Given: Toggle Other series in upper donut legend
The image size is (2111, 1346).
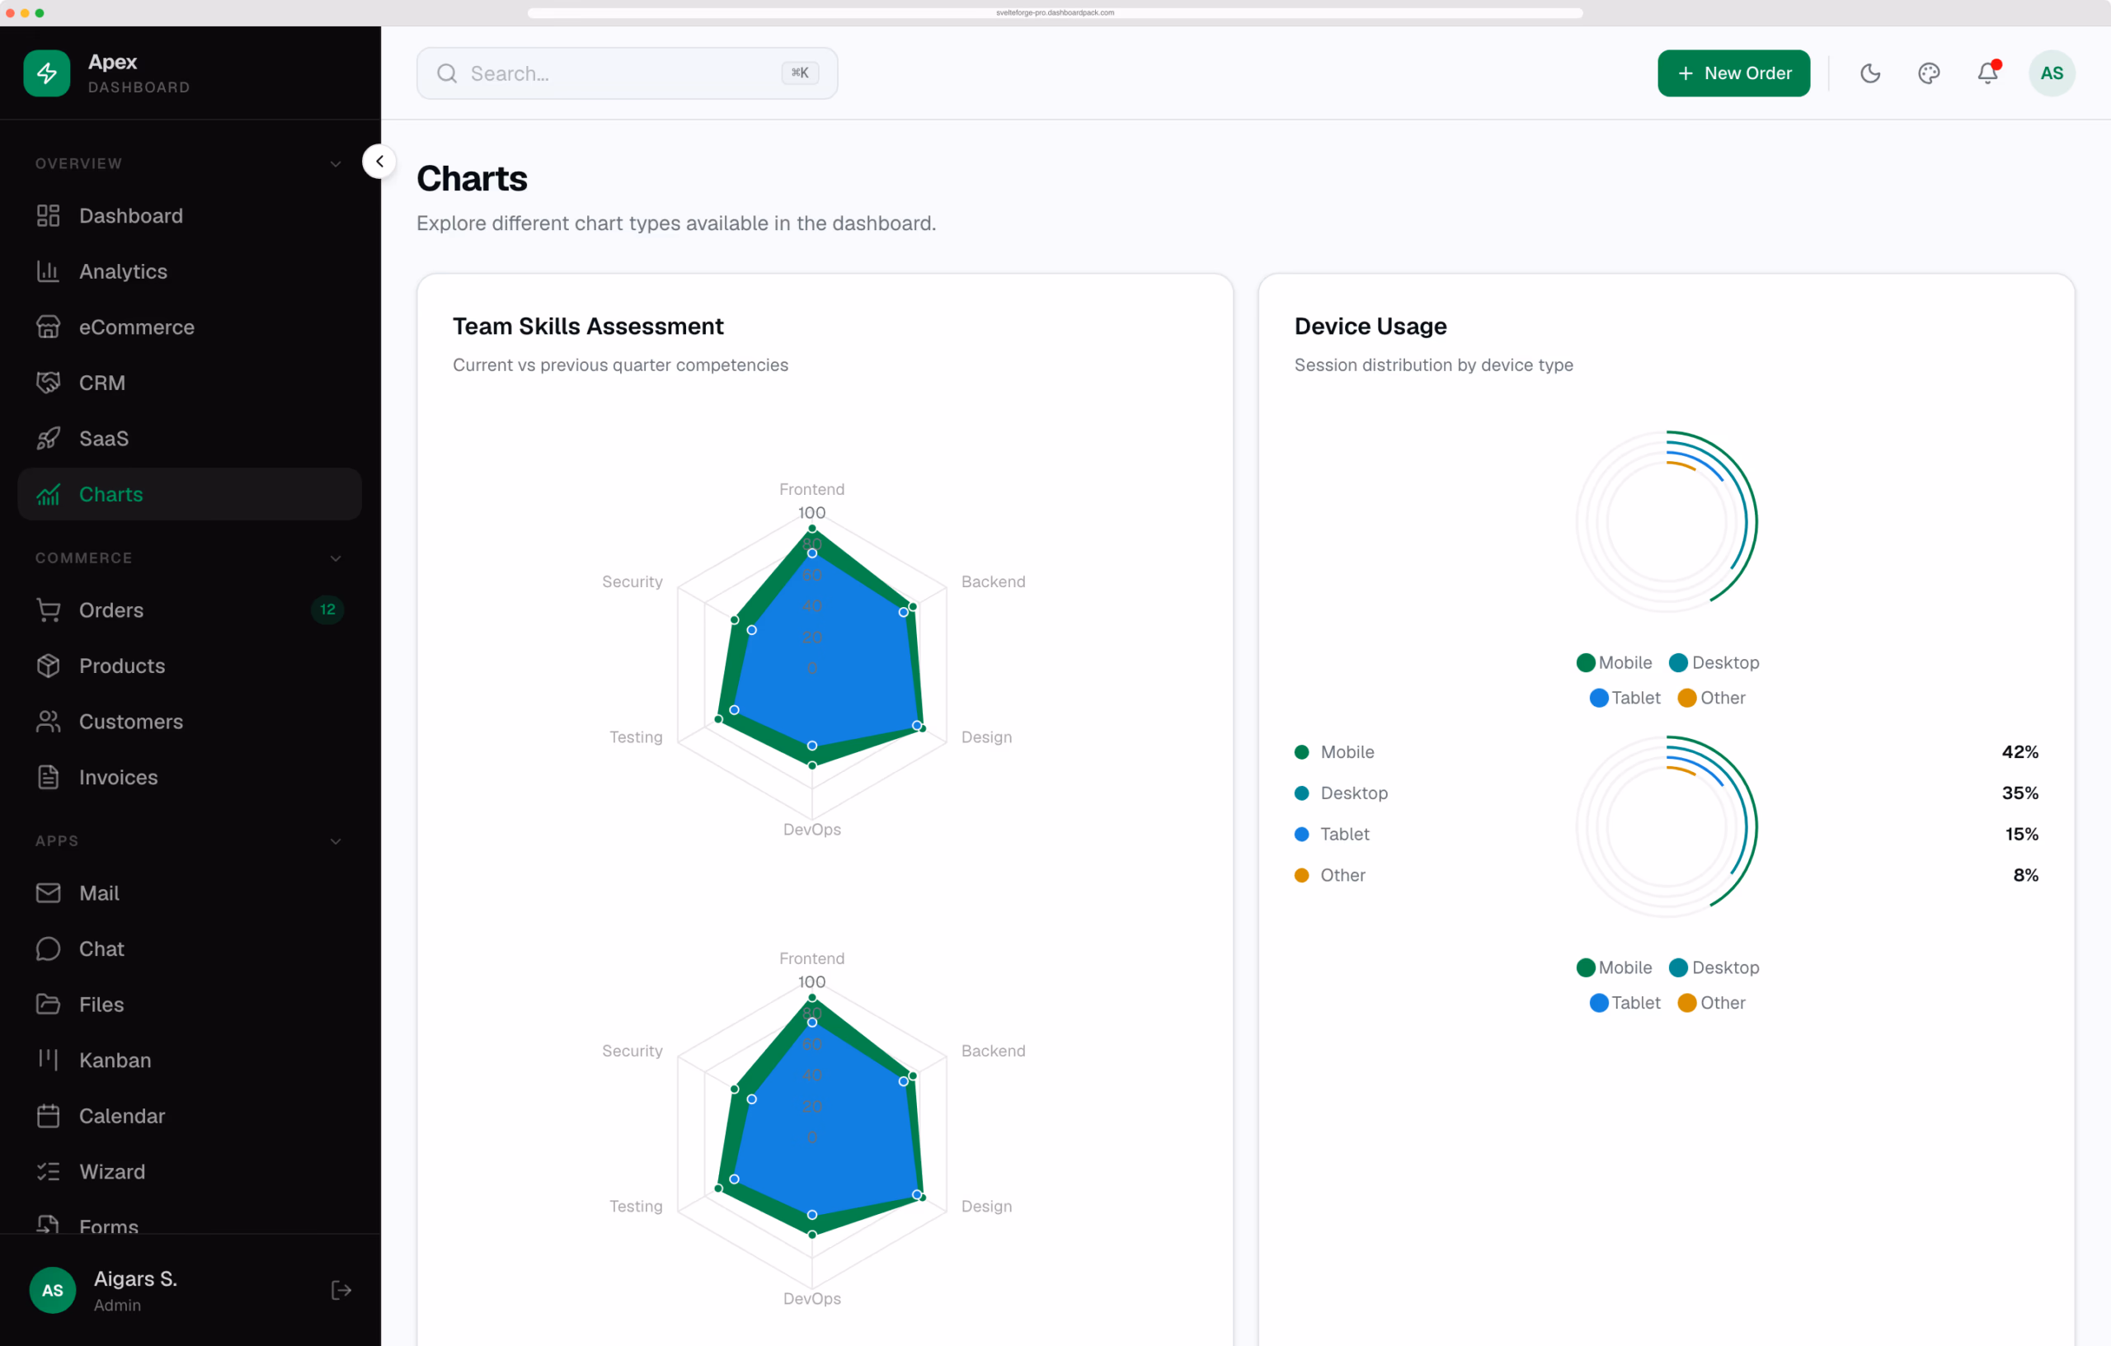Looking at the screenshot, I should point(1711,698).
